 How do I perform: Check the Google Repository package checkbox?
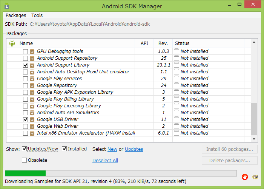(25, 85)
